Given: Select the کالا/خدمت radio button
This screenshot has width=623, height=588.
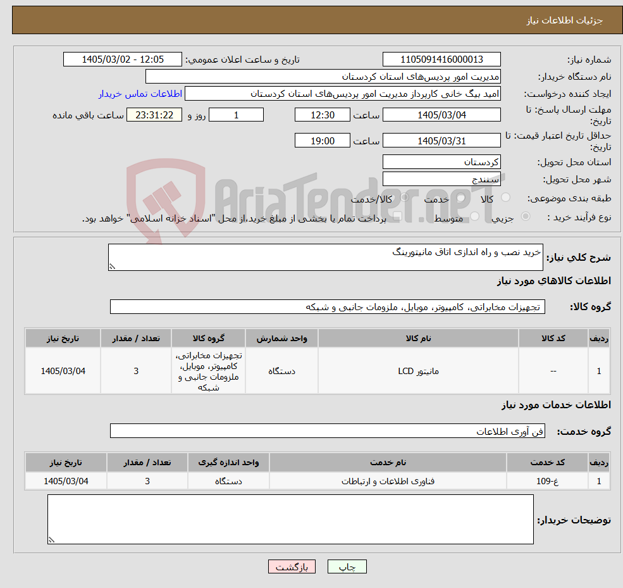Looking at the screenshot, I should [404, 197].
